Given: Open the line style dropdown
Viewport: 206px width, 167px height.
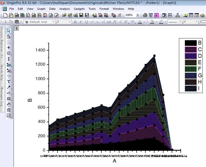Looking at the screenshot, I should tap(180, 22).
